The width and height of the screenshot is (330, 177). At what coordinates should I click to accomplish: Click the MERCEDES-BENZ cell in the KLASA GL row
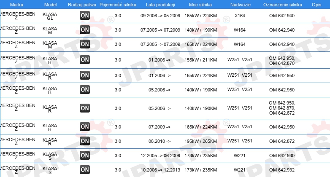[17, 16]
